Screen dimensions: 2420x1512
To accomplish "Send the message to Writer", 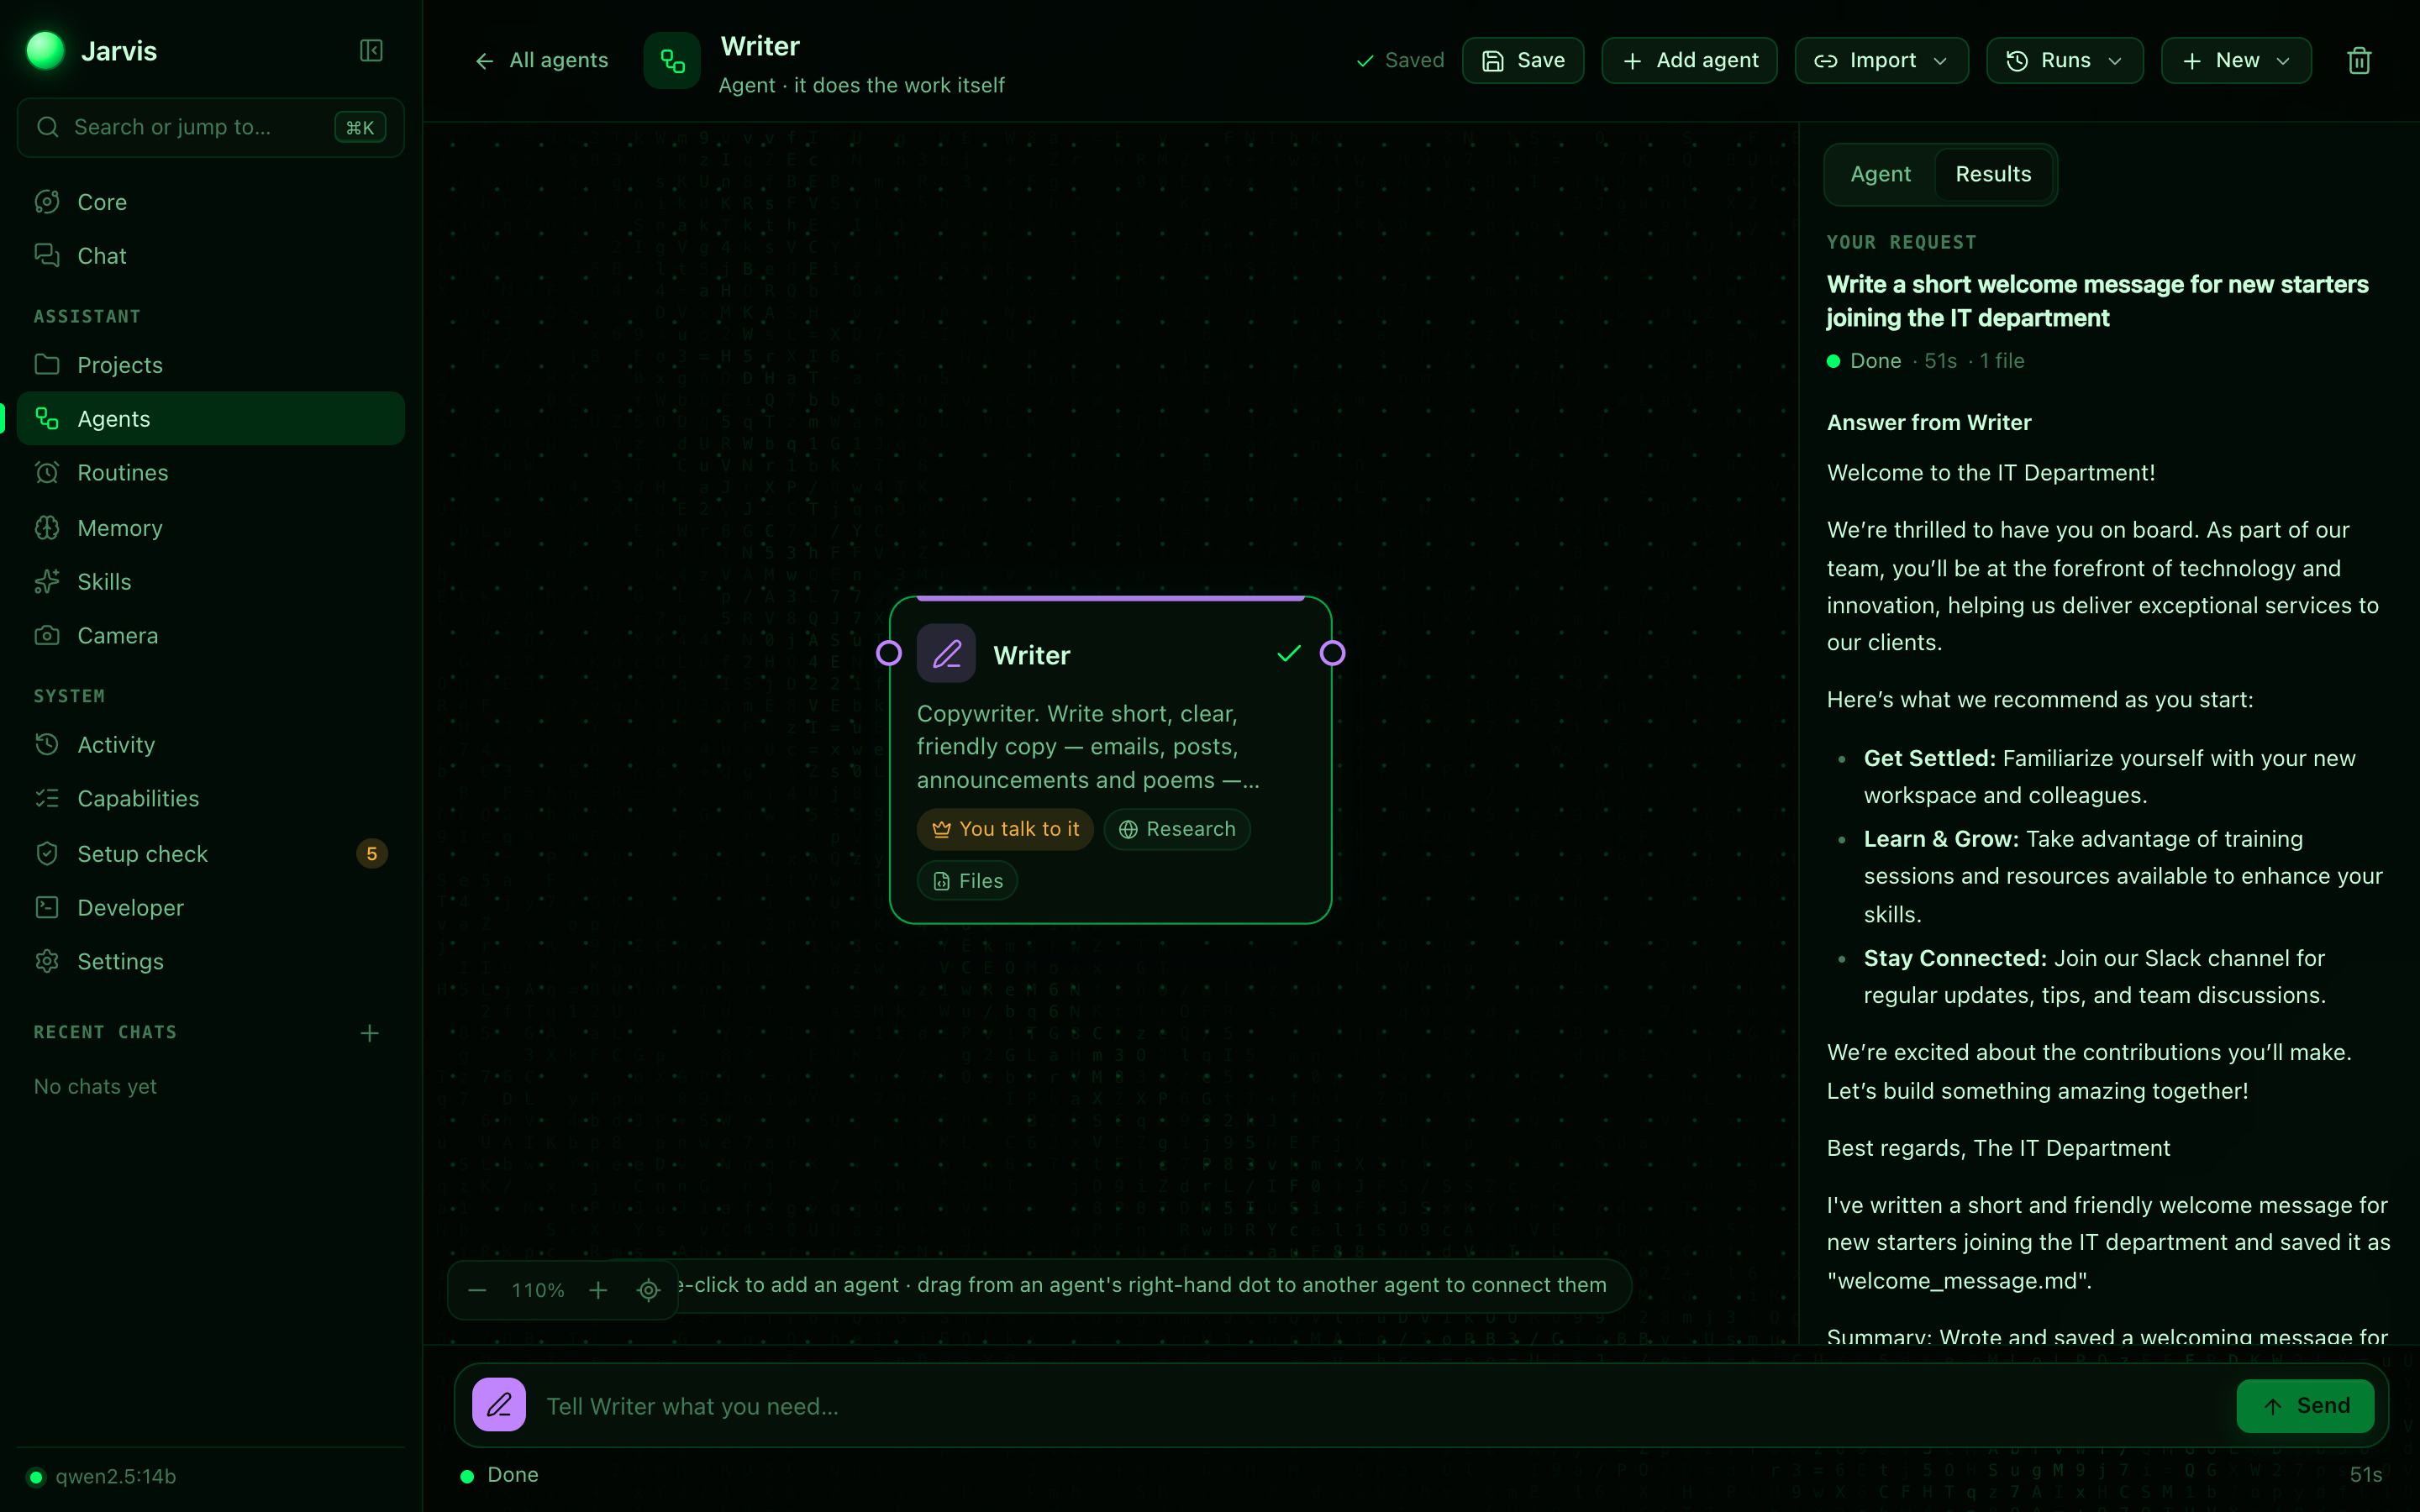I will pos(2305,1405).
